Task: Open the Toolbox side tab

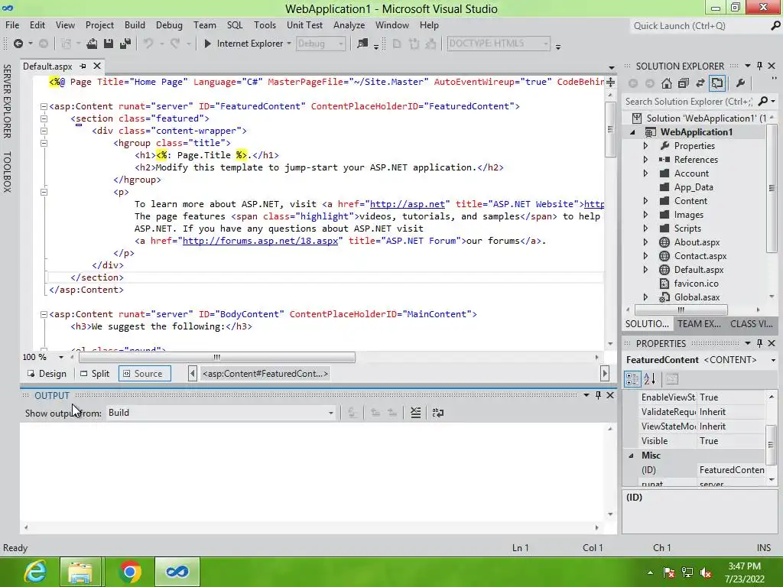Action: 7,172
